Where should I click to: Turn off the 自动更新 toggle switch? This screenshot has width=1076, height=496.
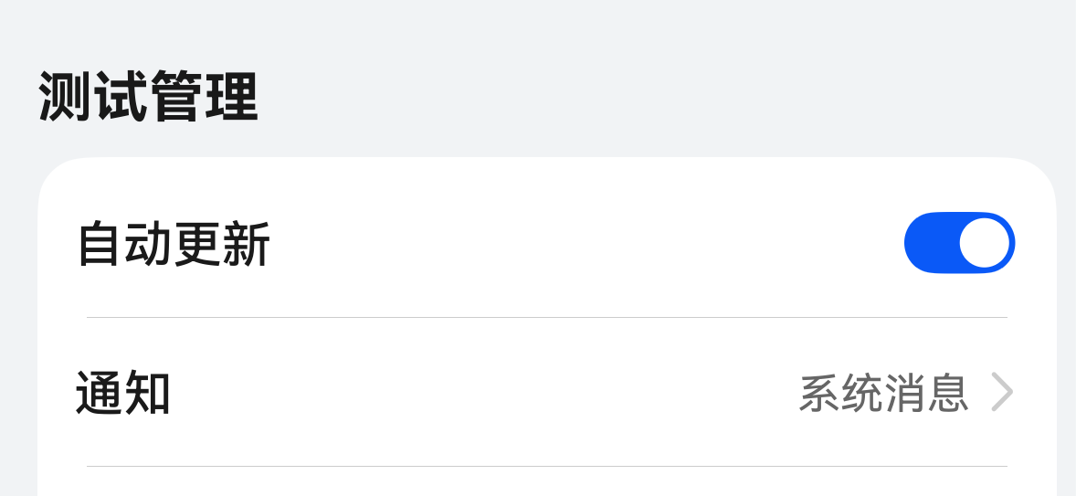[959, 243]
